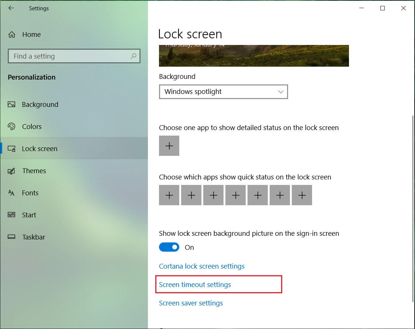Open the Colors page
This screenshot has height=329, width=415.
click(74, 126)
